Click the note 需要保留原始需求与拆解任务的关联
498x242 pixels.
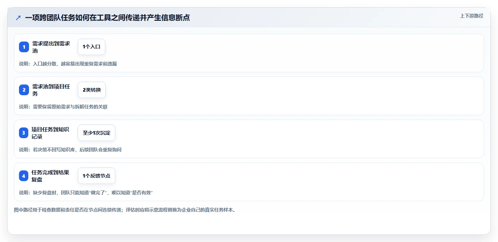pos(70,107)
